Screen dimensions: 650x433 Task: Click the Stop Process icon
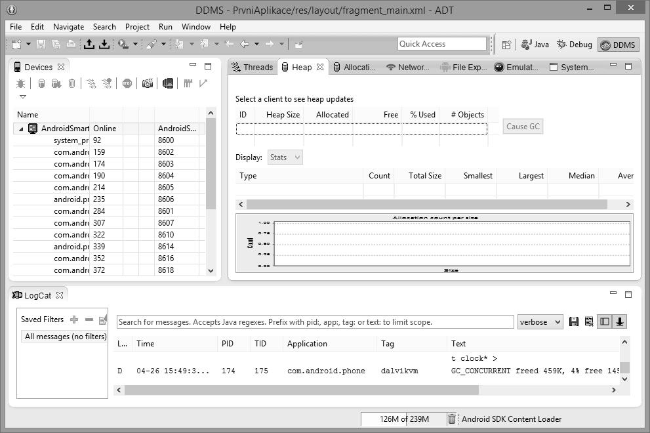pos(127,83)
